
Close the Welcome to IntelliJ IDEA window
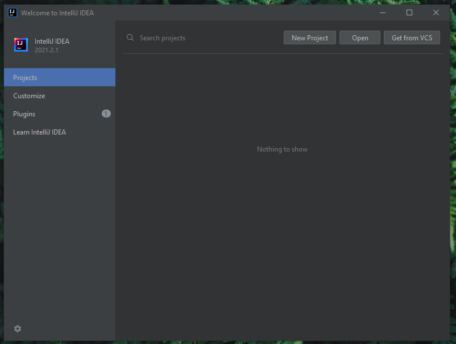click(436, 12)
